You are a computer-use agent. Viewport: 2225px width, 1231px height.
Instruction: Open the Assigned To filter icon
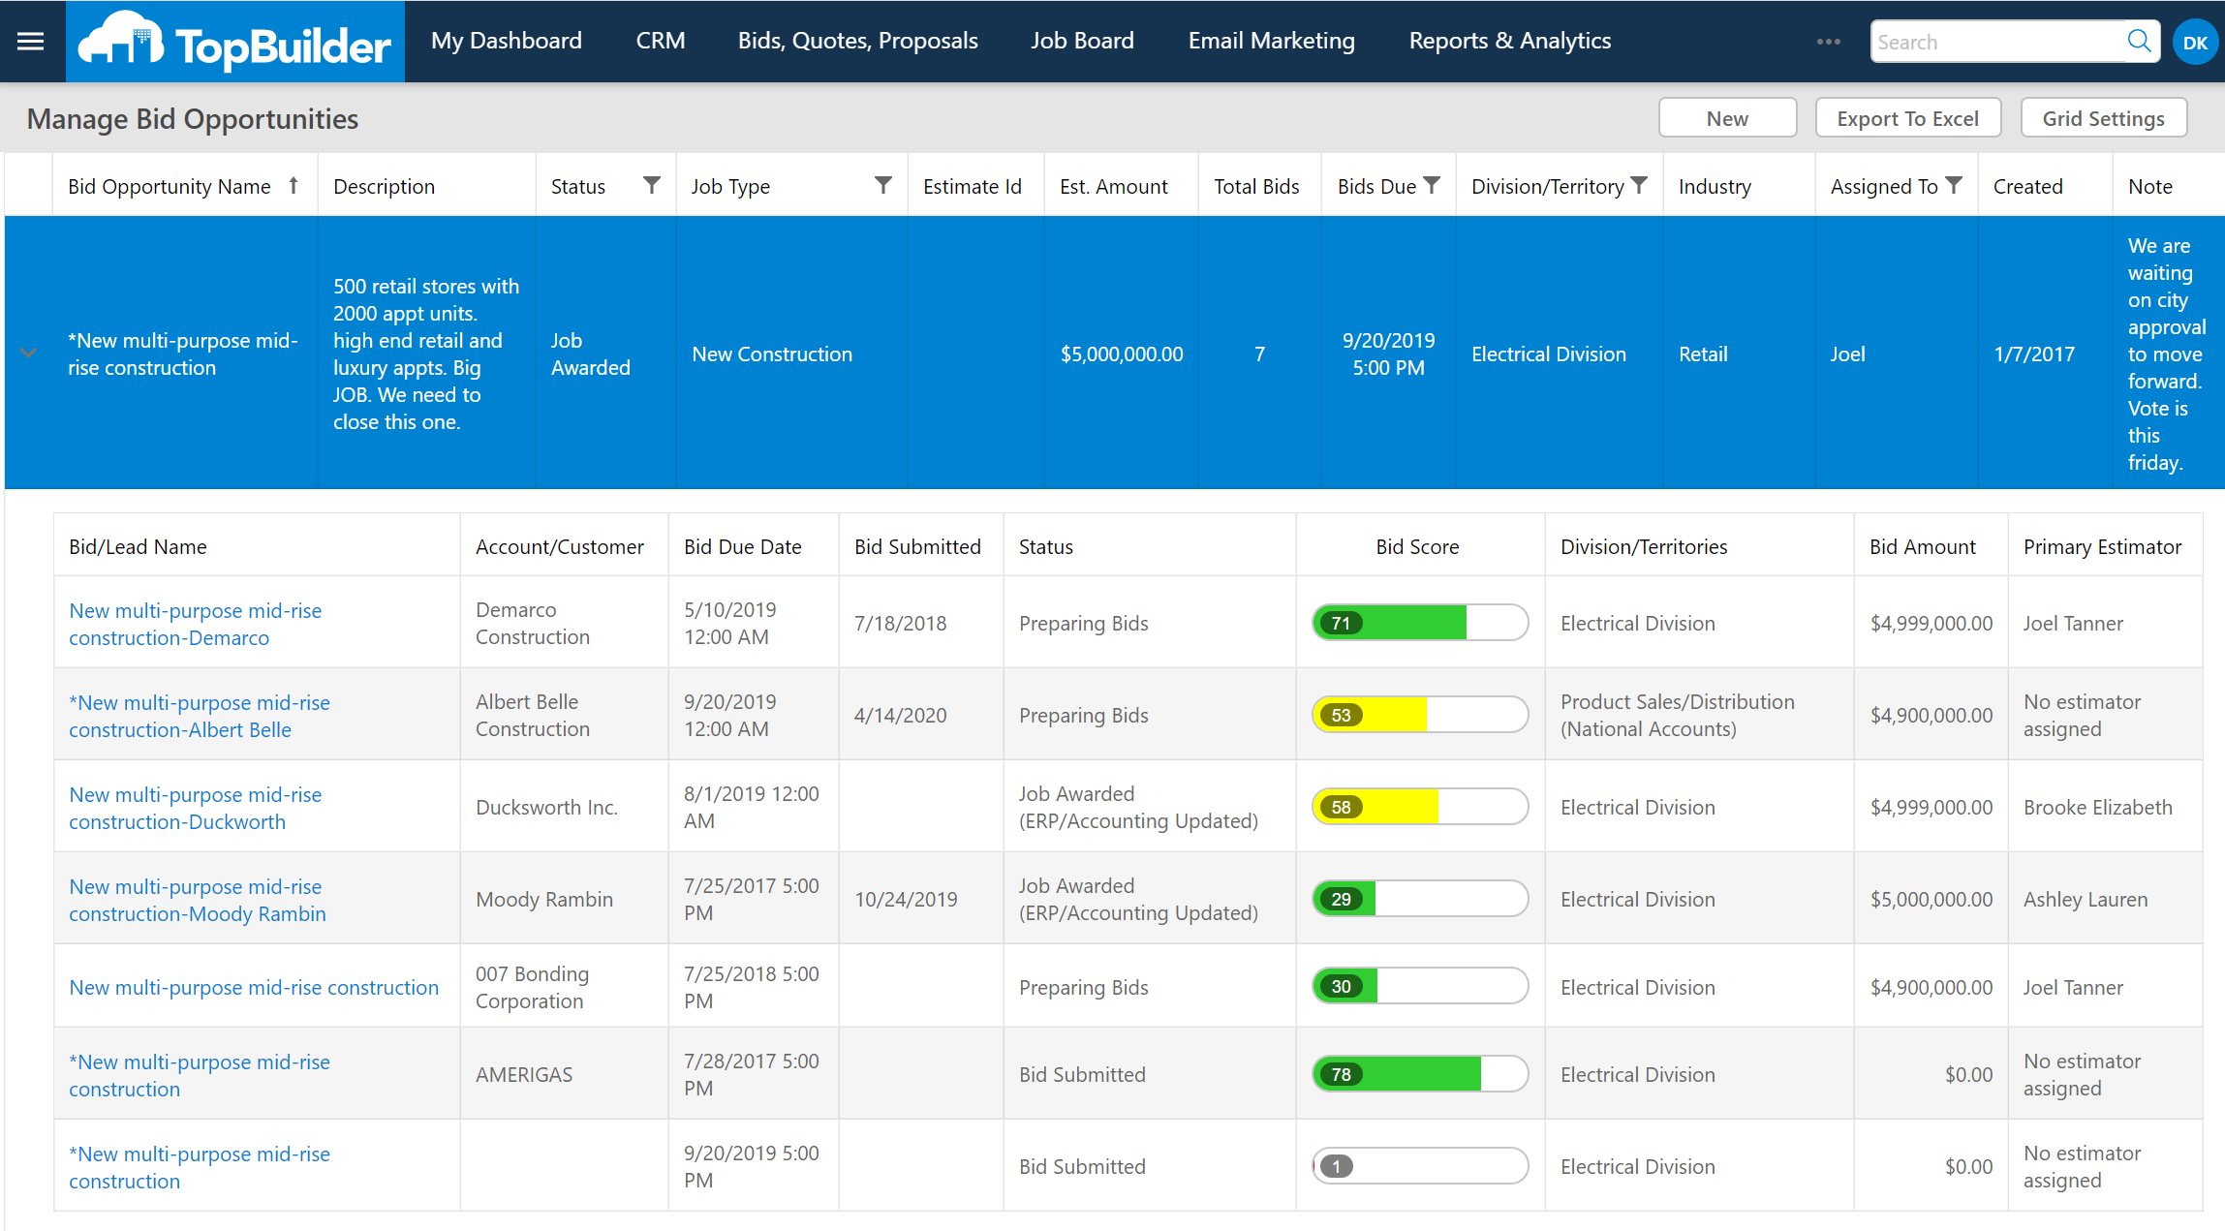(x=1954, y=185)
